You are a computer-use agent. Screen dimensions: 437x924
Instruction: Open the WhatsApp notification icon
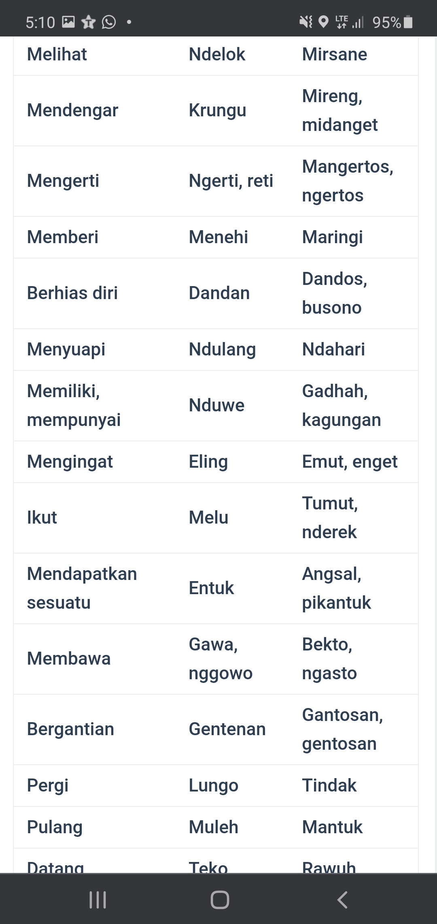tap(107, 22)
